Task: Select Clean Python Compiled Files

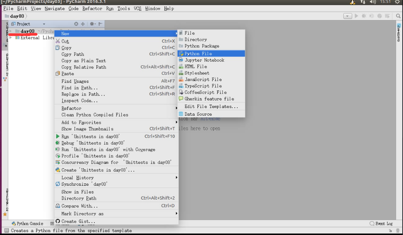Action: (116, 115)
